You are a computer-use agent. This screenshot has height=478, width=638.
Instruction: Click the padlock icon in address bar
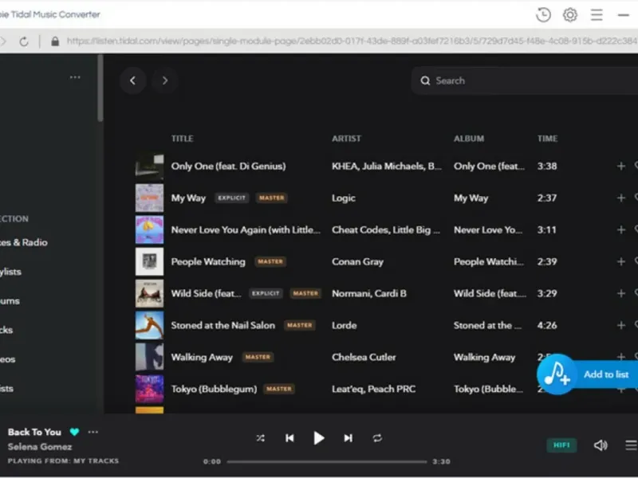point(55,41)
